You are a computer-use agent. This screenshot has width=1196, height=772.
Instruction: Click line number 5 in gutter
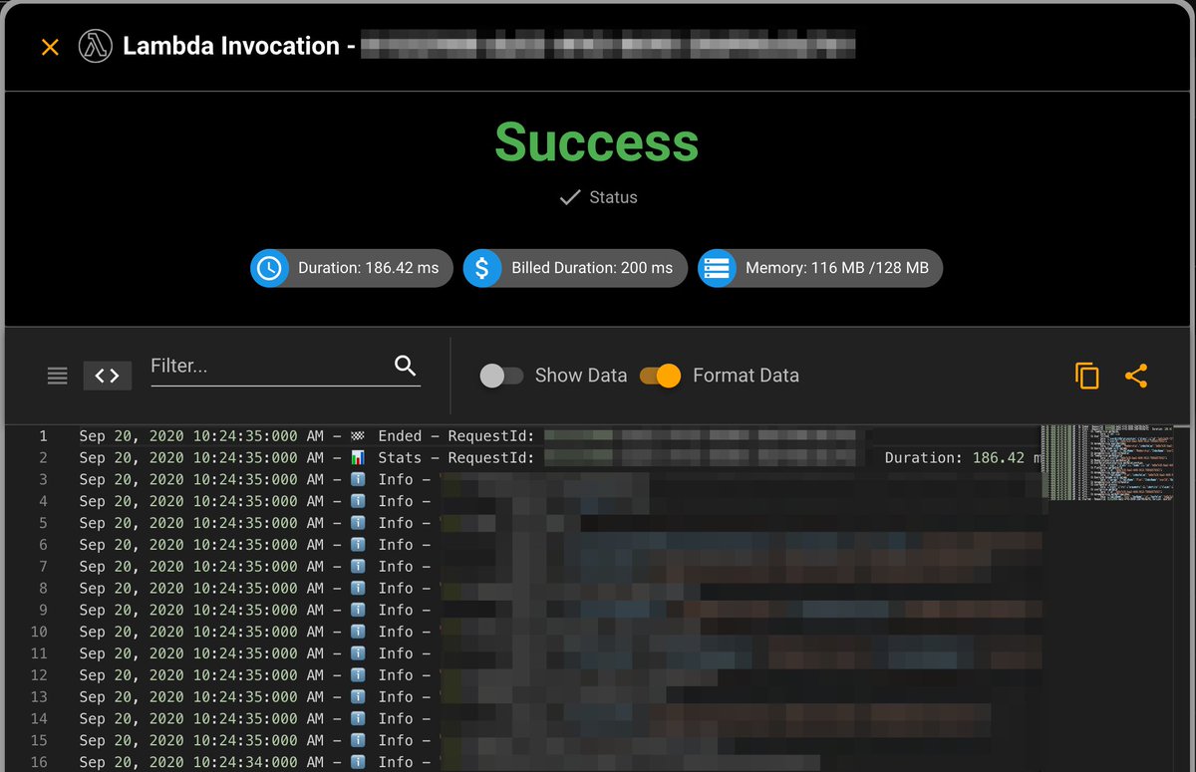click(x=43, y=523)
